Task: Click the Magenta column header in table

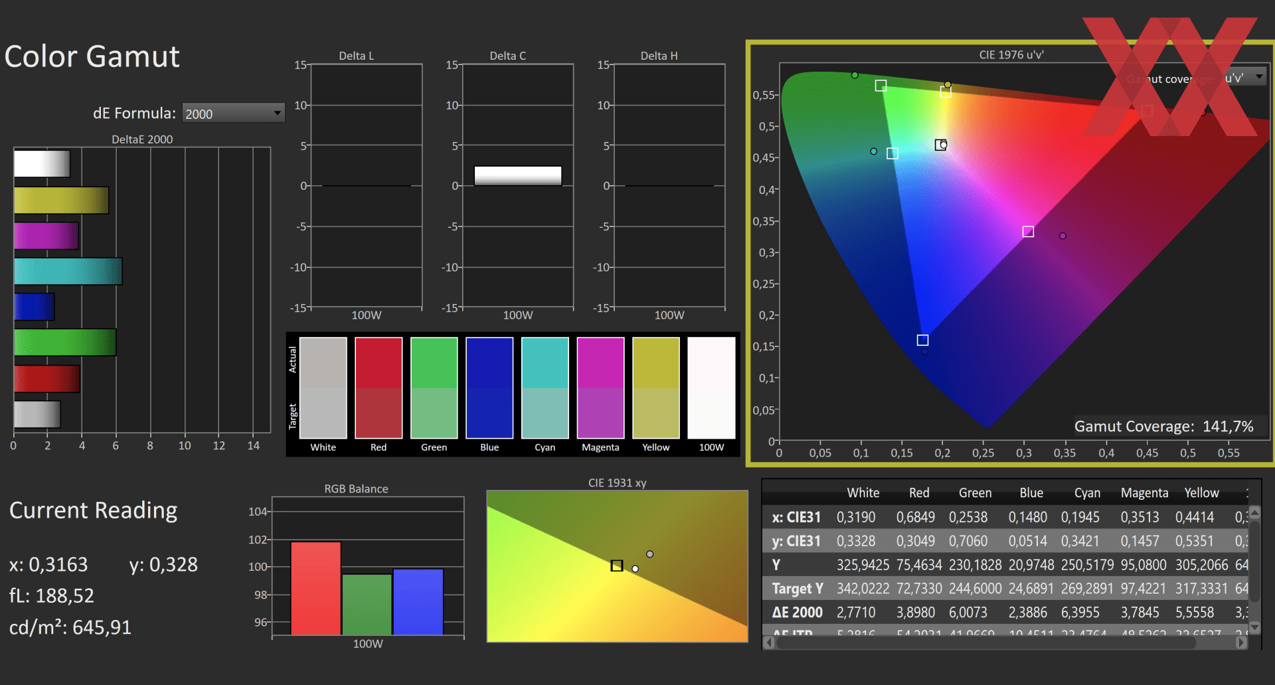Action: pos(1144,493)
